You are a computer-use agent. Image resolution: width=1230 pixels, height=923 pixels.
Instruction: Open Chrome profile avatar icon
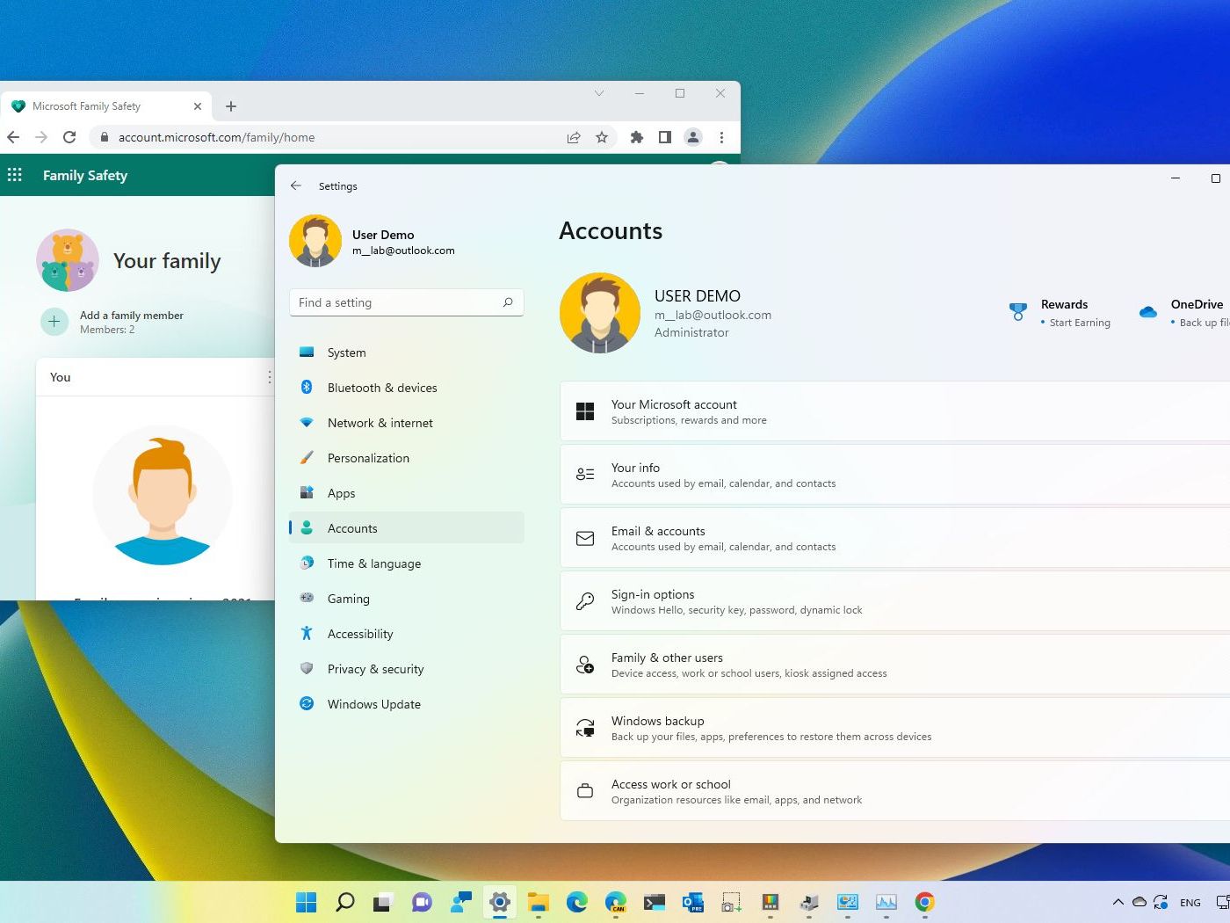pos(693,137)
